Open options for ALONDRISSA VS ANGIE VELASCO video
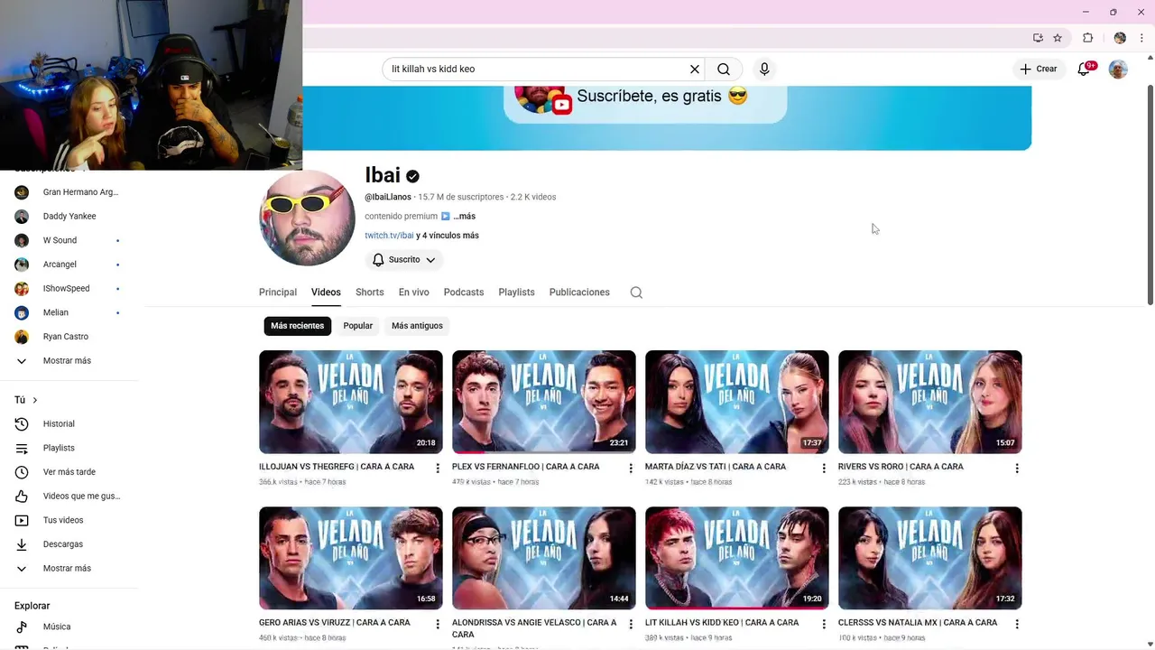 click(x=631, y=624)
